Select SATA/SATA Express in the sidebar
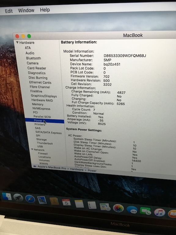The height and width of the screenshot is (235, 176). [49, 132]
